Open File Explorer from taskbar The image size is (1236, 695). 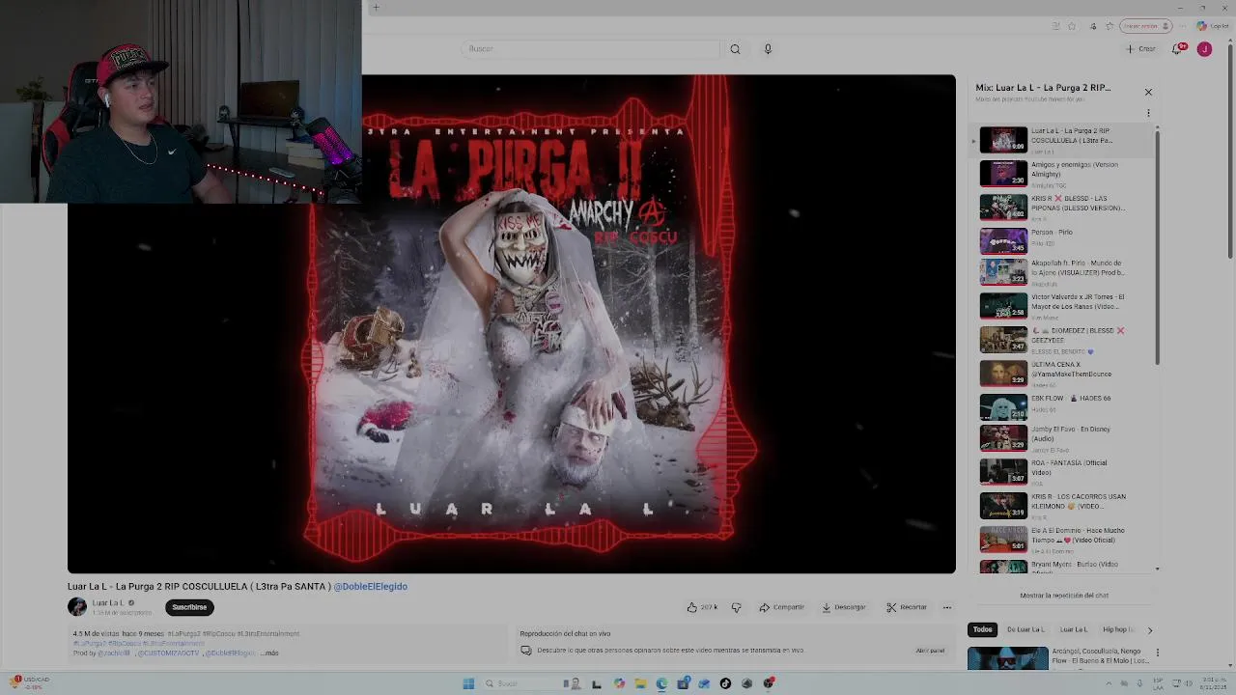pyautogui.click(x=640, y=683)
